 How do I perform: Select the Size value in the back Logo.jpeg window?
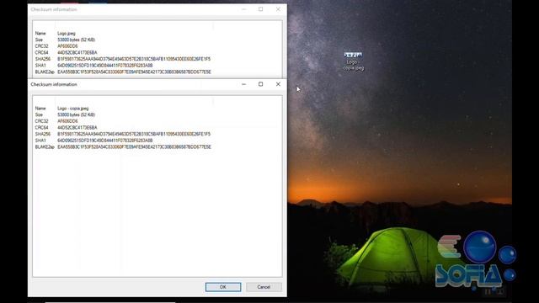[77, 40]
